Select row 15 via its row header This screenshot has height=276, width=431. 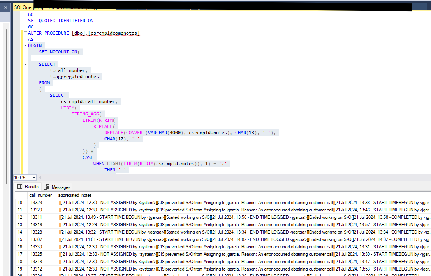20,239
